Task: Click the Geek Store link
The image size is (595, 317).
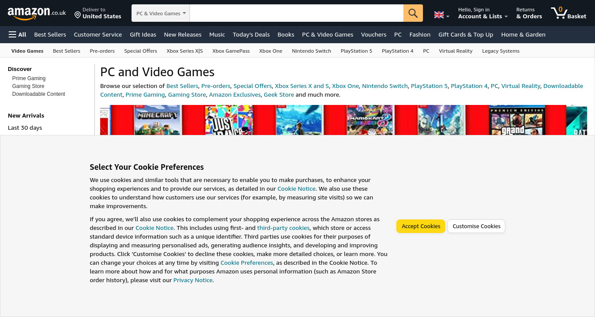Action: click(x=279, y=94)
